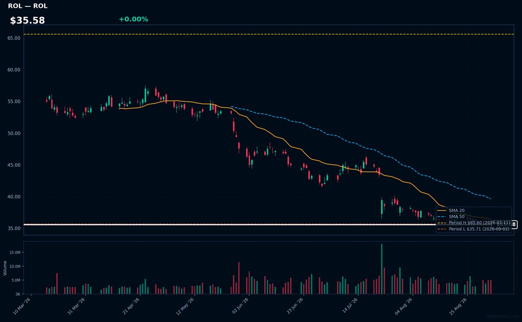Click the 10.0M volume axis label
The height and width of the screenshot is (322, 522).
[x=15, y=266]
